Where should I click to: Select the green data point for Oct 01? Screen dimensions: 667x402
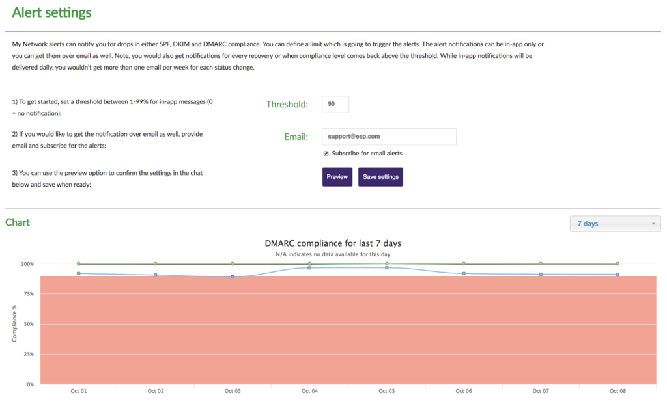[x=79, y=264]
